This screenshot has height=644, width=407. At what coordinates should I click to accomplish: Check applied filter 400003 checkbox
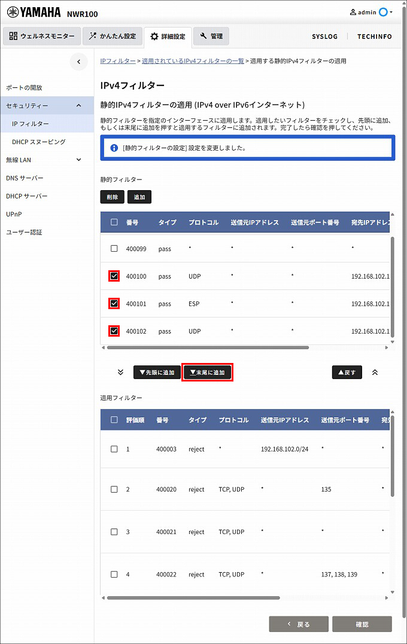coord(114,449)
